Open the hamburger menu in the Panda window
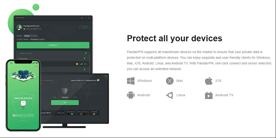Viewport: 276px width, 138px height. coord(82,18)
